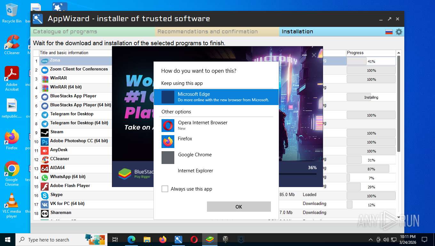
Task: Click the Steam row icon
Action: (45, 133)
